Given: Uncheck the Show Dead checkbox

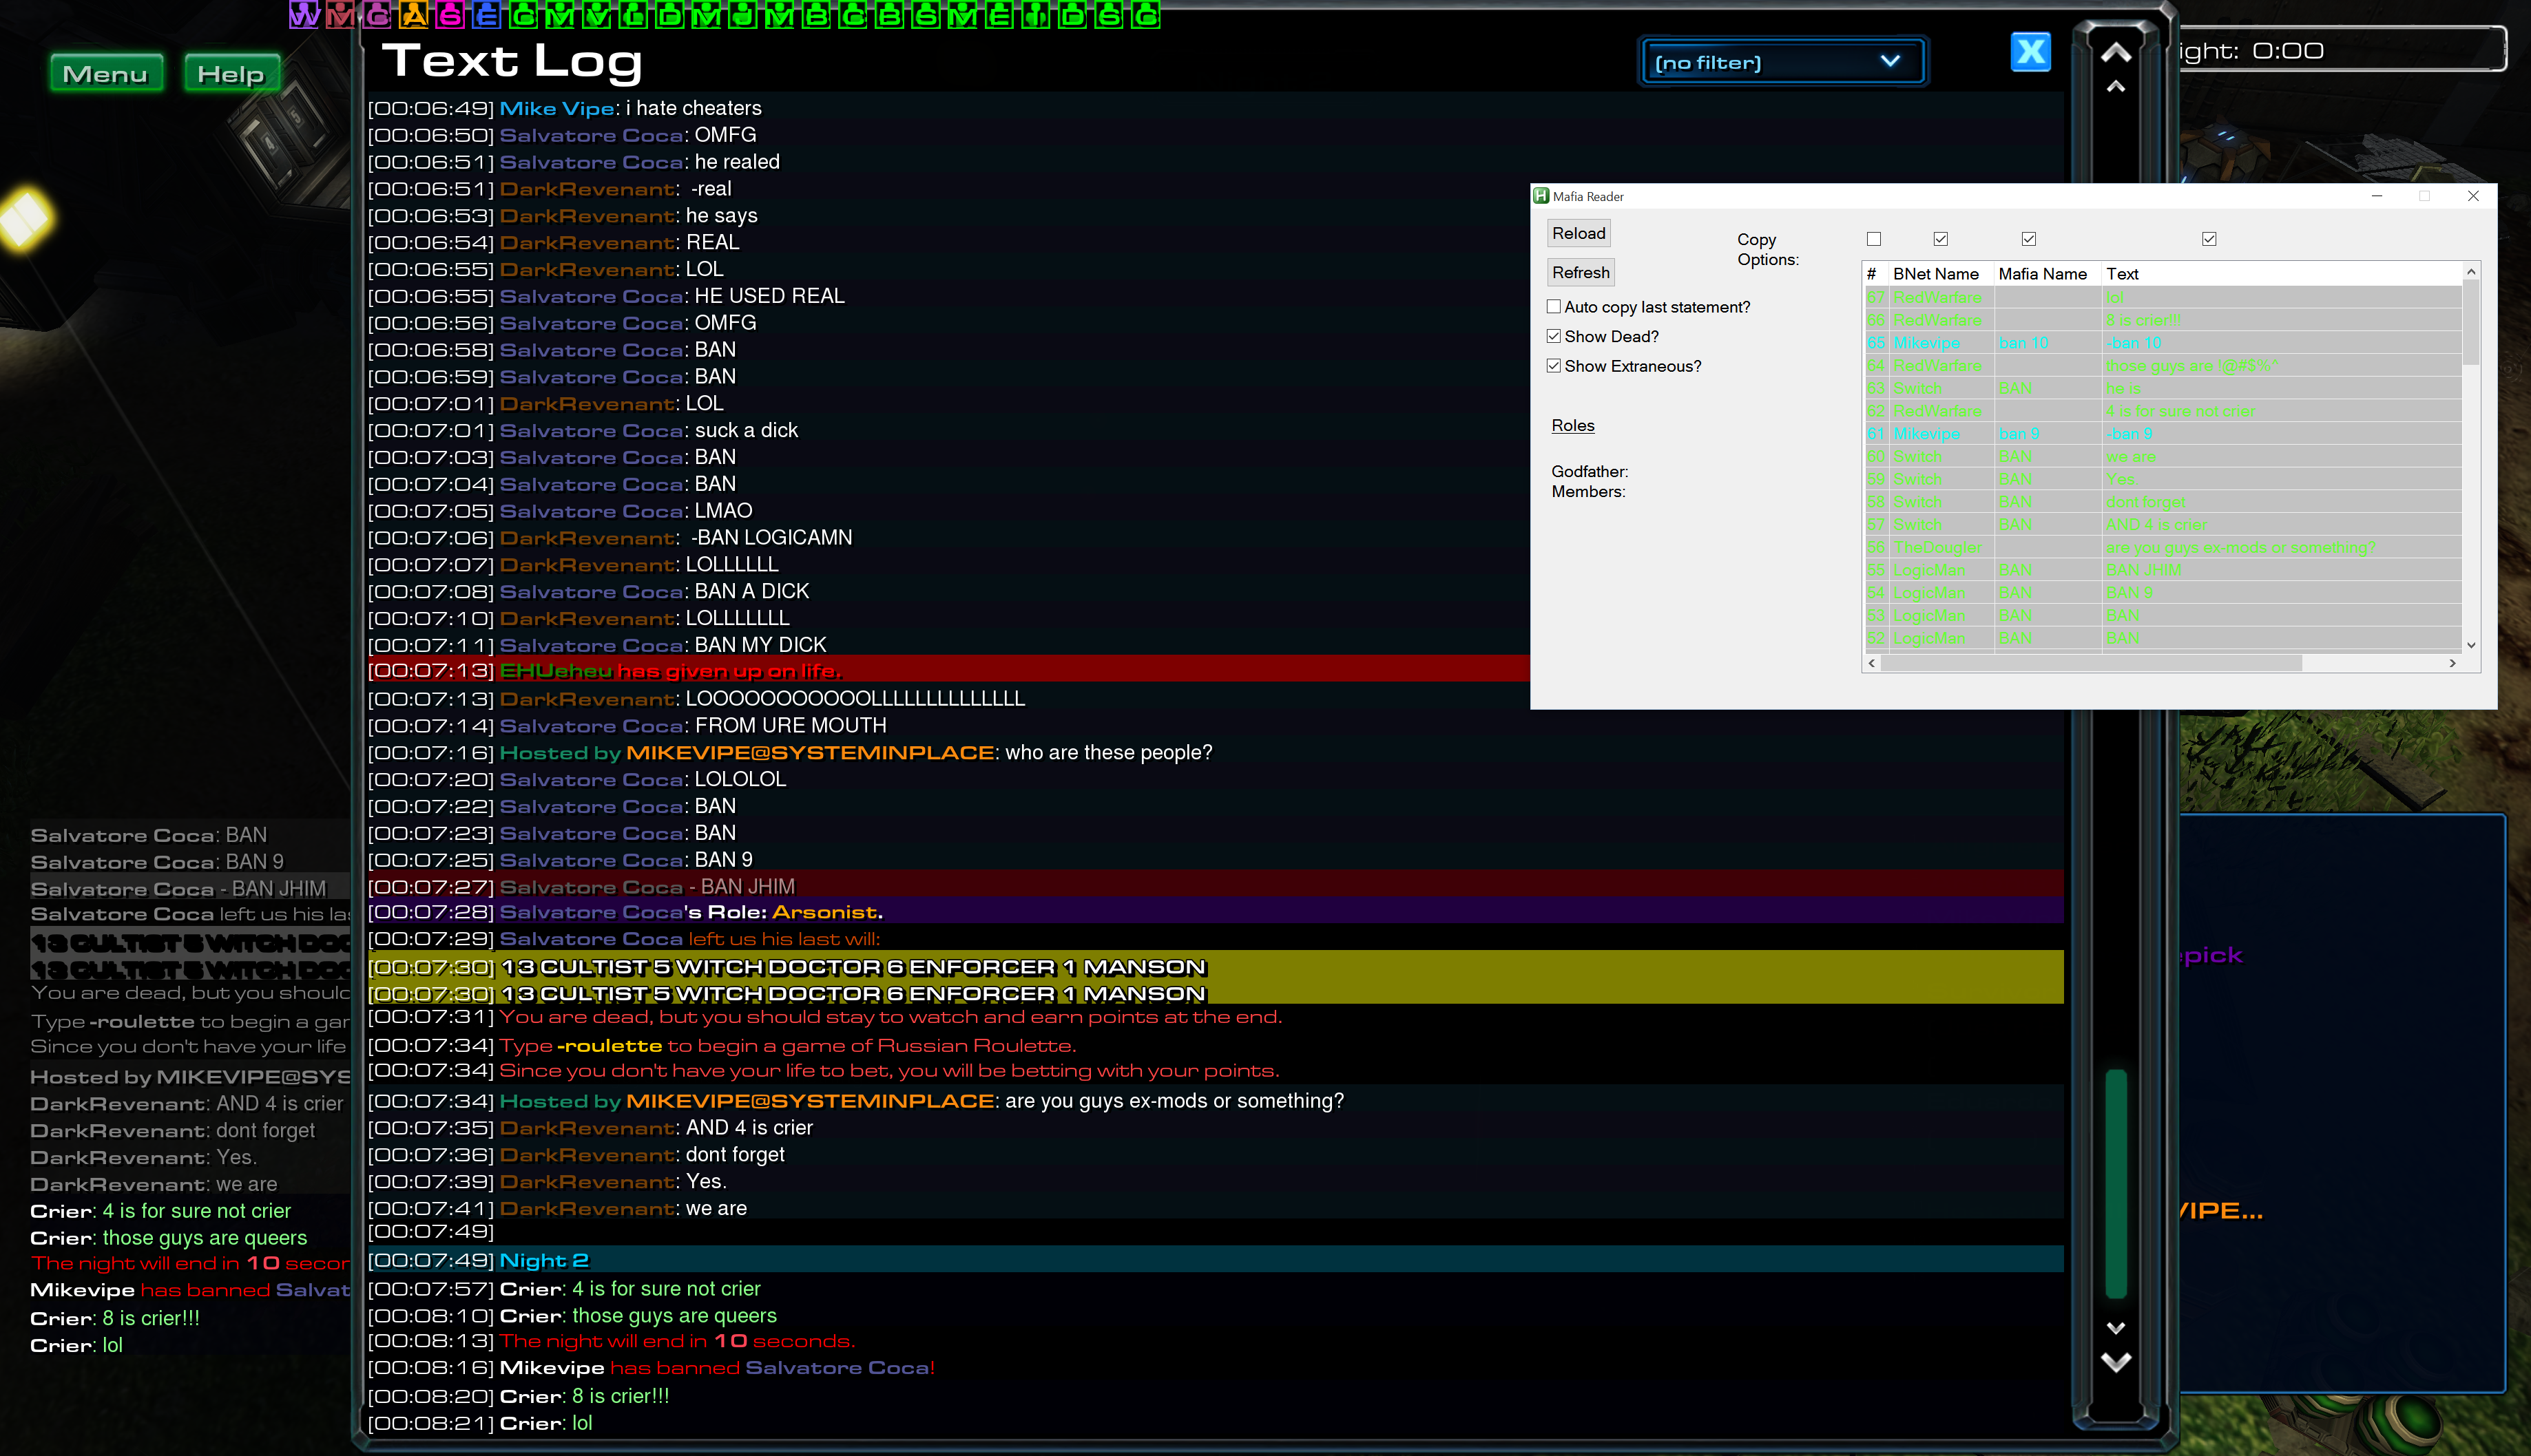Looking at the screenshot, I should coord(1554,336).
